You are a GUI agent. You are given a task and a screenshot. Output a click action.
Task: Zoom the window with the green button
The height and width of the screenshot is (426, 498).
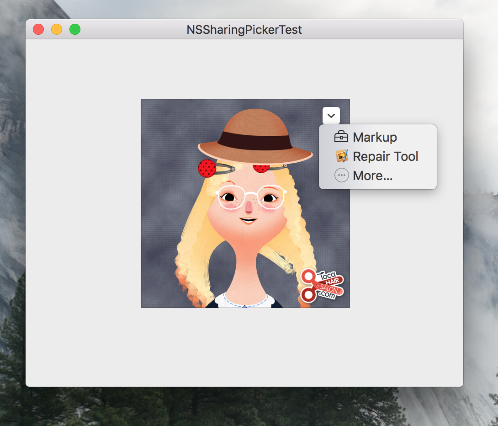tap(75, 29)
